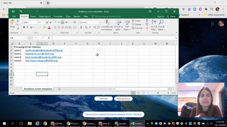
Task: Click Sign in in Excel
Action: click(x=161, y=17)
